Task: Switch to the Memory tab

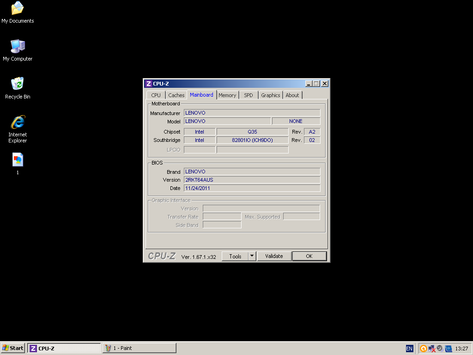Action: click(227, 95)
